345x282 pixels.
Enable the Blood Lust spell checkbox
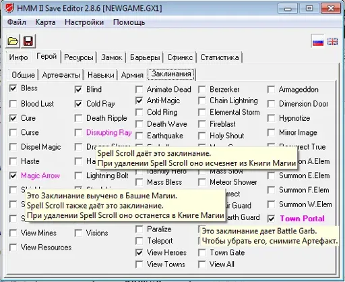click(13, 104)
